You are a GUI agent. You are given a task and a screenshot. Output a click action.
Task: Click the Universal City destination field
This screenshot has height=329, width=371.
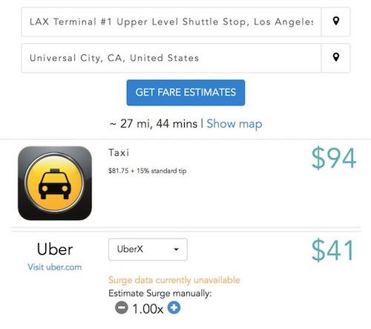pyautogui.click(x=171, y=58)
